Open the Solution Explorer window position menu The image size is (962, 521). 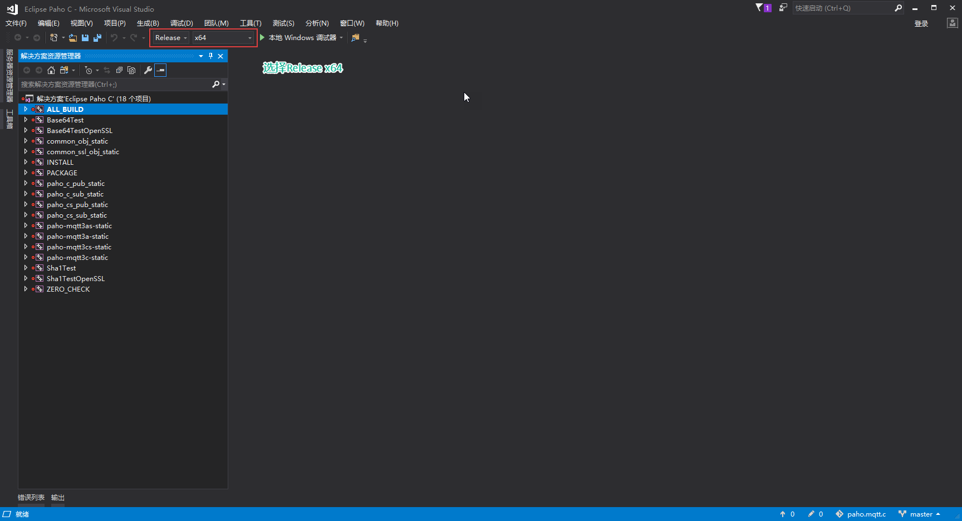(x=201, y=56)
